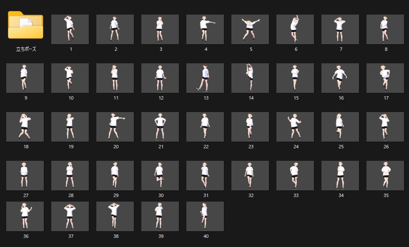Select pose thumbnail 4 with outstretched arm
This screenshot has width=409, height=247.
click(x=205, y=29)
